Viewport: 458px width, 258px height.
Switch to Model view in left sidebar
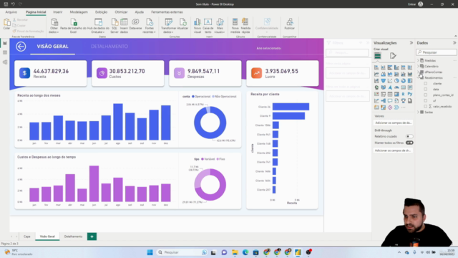click(x=5, y=62)
